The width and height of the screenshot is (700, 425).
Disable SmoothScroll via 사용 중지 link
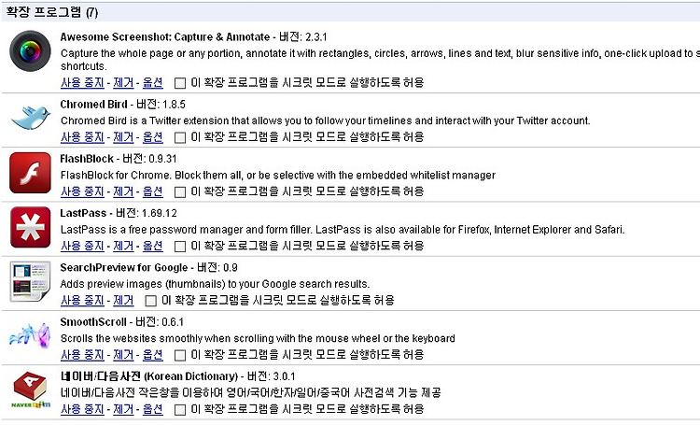[82, 355]
